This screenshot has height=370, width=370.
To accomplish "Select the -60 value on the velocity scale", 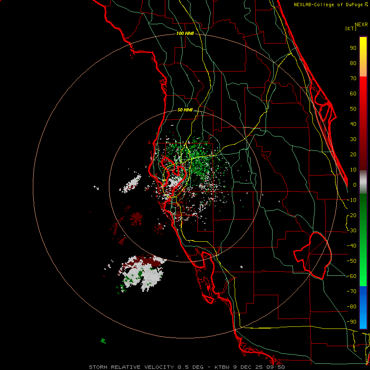I will tap(351, 276).
